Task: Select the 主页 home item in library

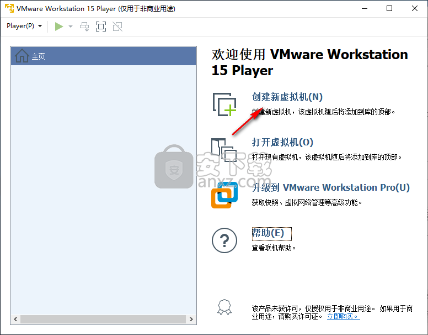Action: coord(104,56)
